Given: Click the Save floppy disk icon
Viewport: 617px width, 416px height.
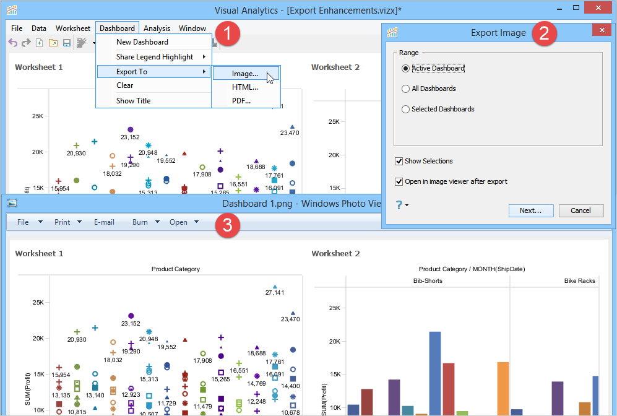Looking at the screenshot, I should click(x=67, y=43).
